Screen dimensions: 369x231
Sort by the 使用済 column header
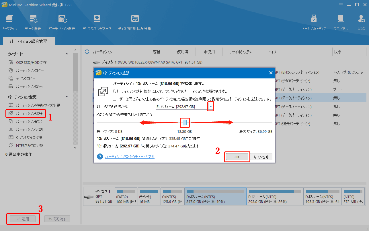183,52
